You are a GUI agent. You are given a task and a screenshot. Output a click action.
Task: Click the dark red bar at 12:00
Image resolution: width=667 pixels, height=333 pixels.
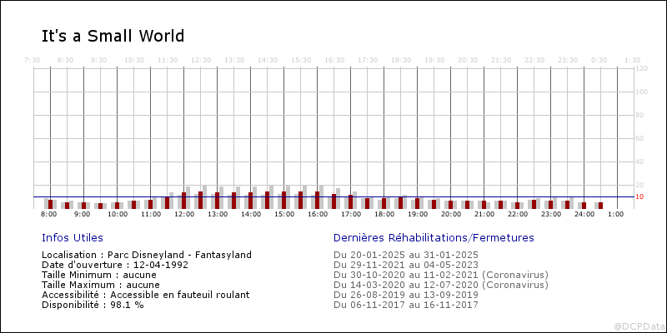click(x=183, y=201)
